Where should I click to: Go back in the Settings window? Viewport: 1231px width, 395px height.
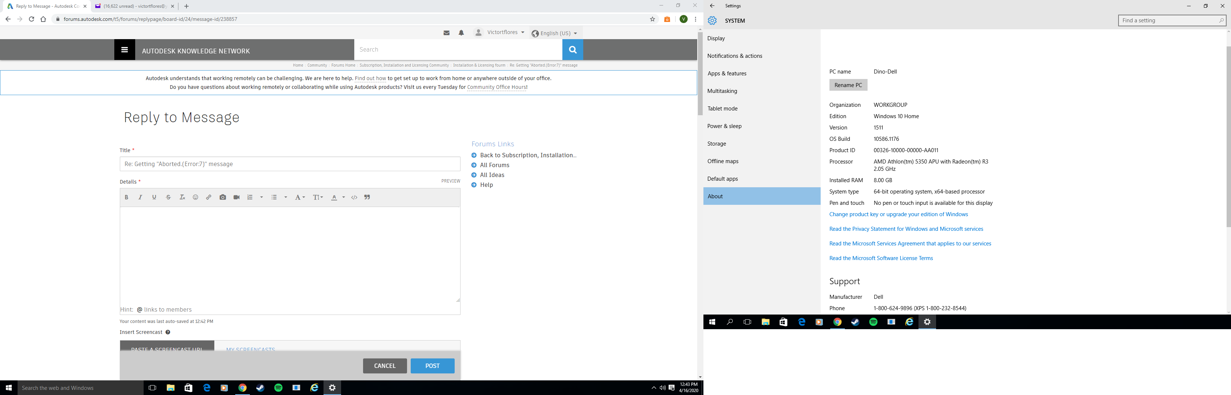click(712, 6)
